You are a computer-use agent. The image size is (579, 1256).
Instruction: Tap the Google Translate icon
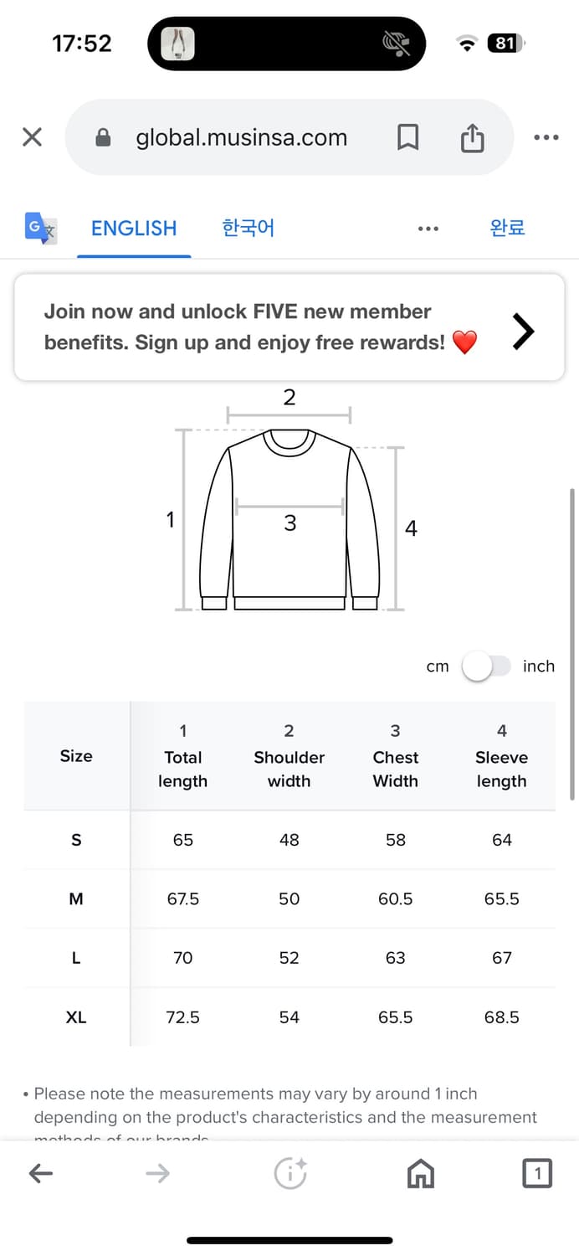point(40,227)
